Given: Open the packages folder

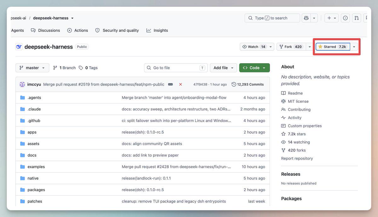Looking at the screenshot, I should (x=36, y=190).
